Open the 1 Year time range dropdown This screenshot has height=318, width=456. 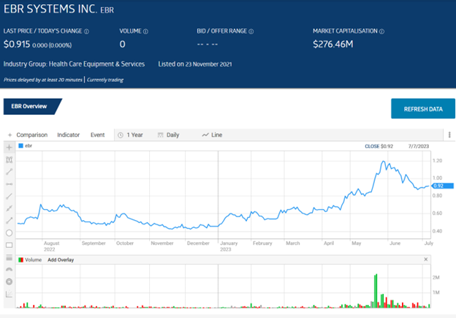pos(131,135)
